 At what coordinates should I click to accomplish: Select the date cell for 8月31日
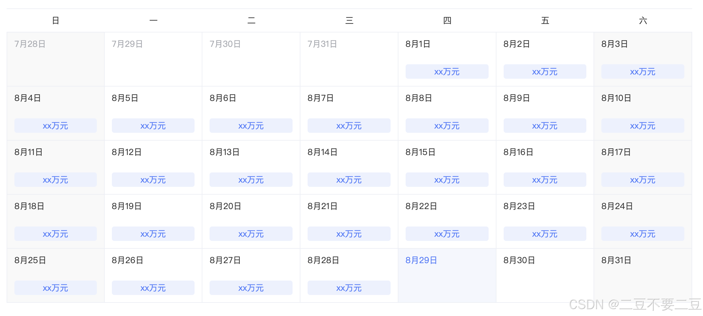tap(617, 260)
